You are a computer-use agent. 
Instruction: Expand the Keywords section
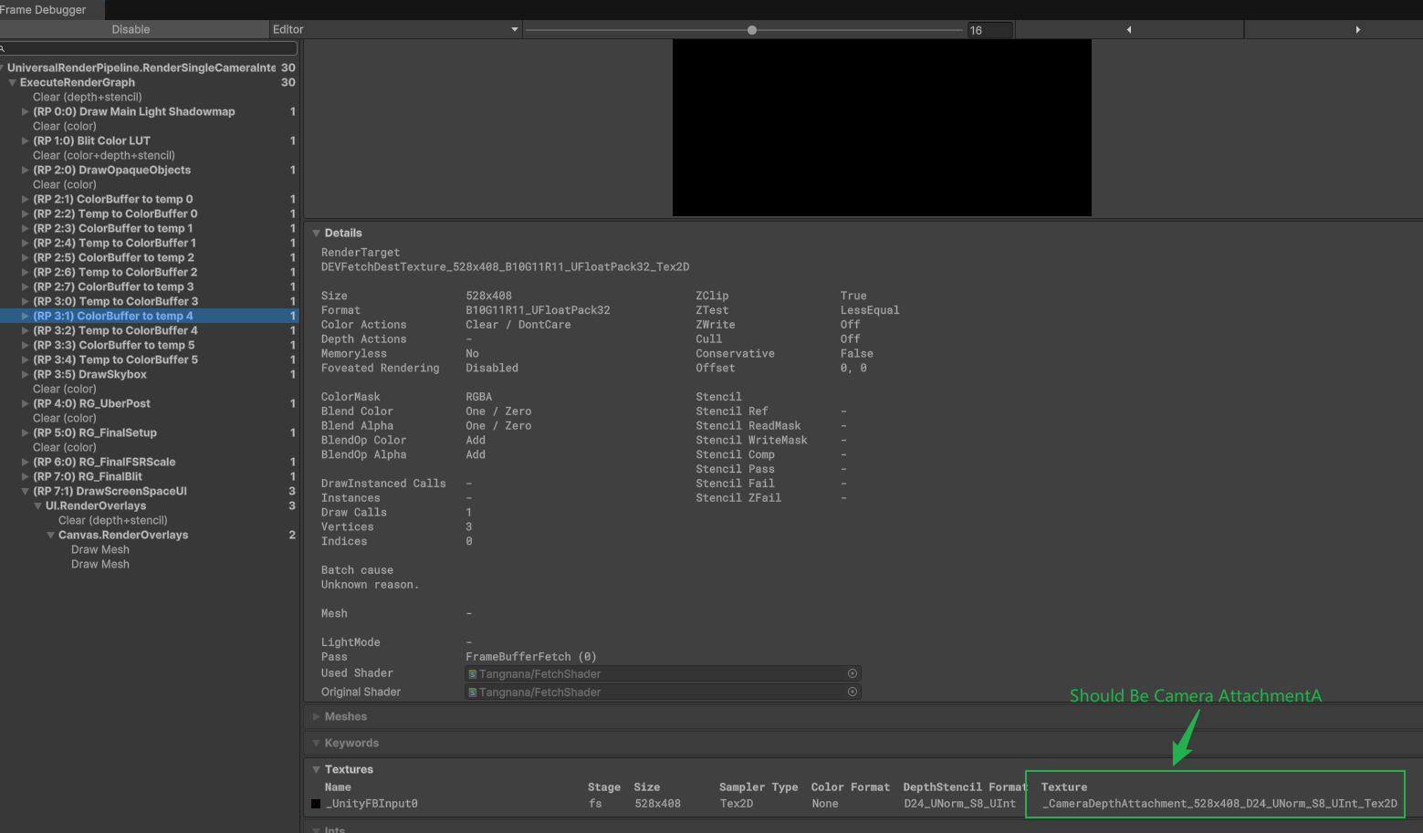(317, 743)
